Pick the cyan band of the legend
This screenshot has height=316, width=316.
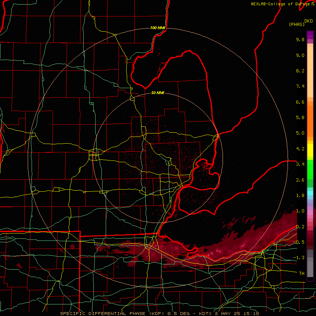pyautogui.click(x=310, y=193)
